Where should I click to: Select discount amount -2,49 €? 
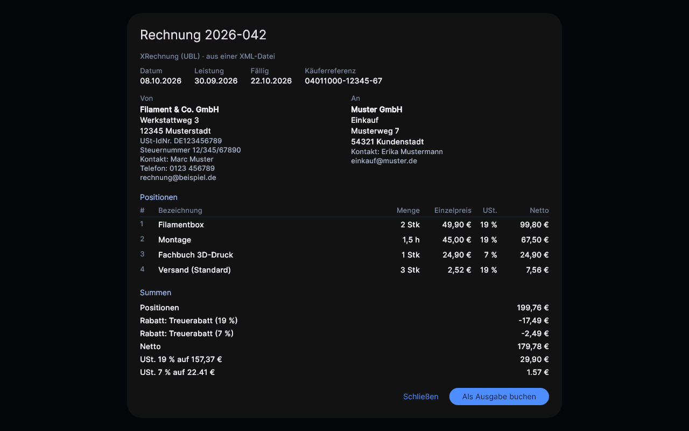535,333
